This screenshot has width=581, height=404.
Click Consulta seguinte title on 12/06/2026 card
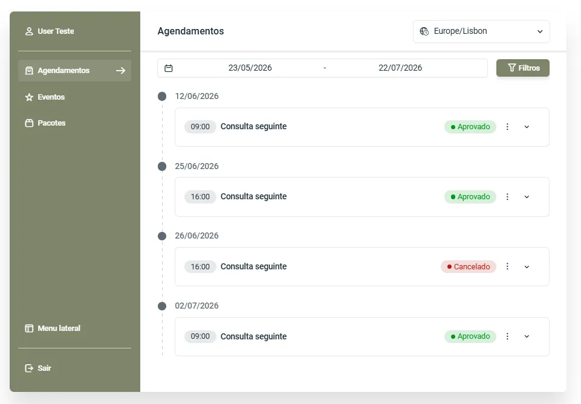[x=253, y=127]
